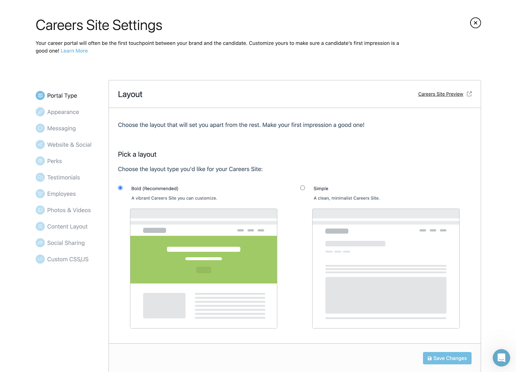The height and width of the screenshot is (372, 516).
Task: Click the Appearance brush icon
Action: [40, 112]
